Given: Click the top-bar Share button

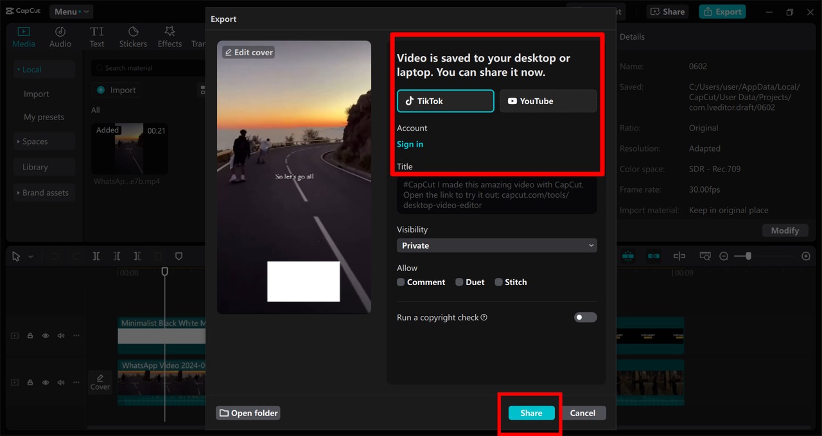Looking at the screenshot, I should click(x=668, y=12).
